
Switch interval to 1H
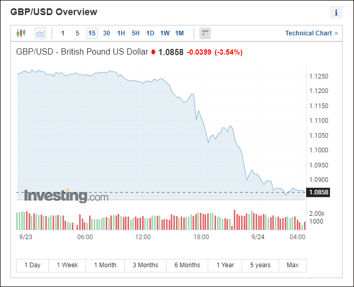(121, 33)
